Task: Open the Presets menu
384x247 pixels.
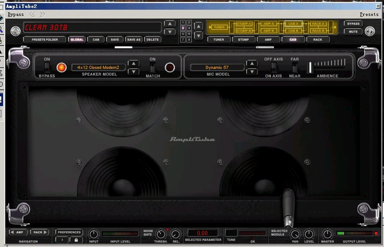Action: 369,15
